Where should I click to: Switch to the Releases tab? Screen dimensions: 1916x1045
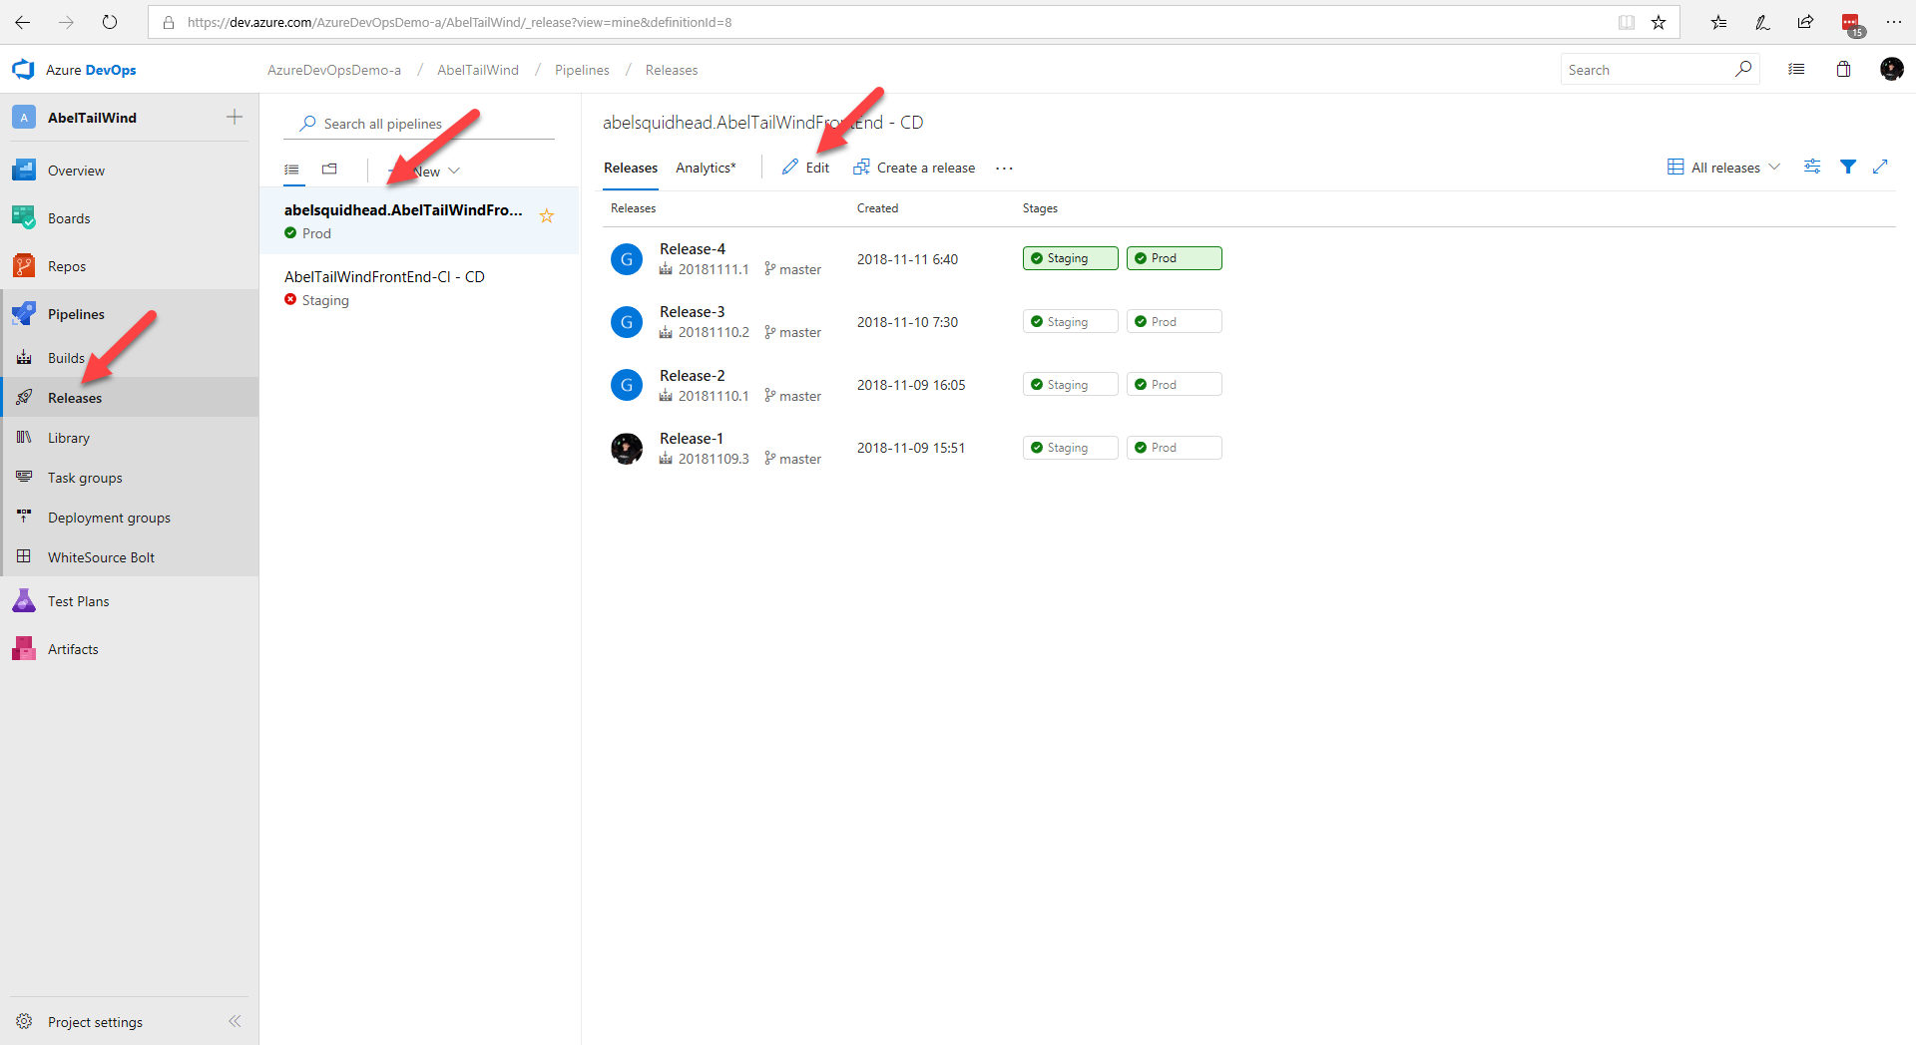coord(631,168)
